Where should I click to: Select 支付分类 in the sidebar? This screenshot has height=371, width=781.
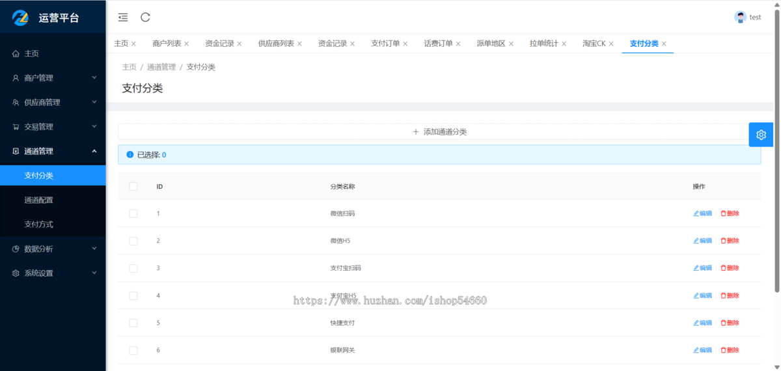pyautogui.click(x=53, y=176)
